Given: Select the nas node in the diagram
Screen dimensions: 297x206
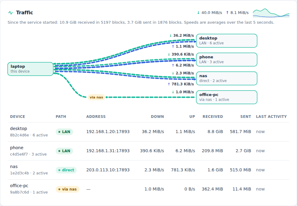Looking at the screenshot, I should click(226, 78).
